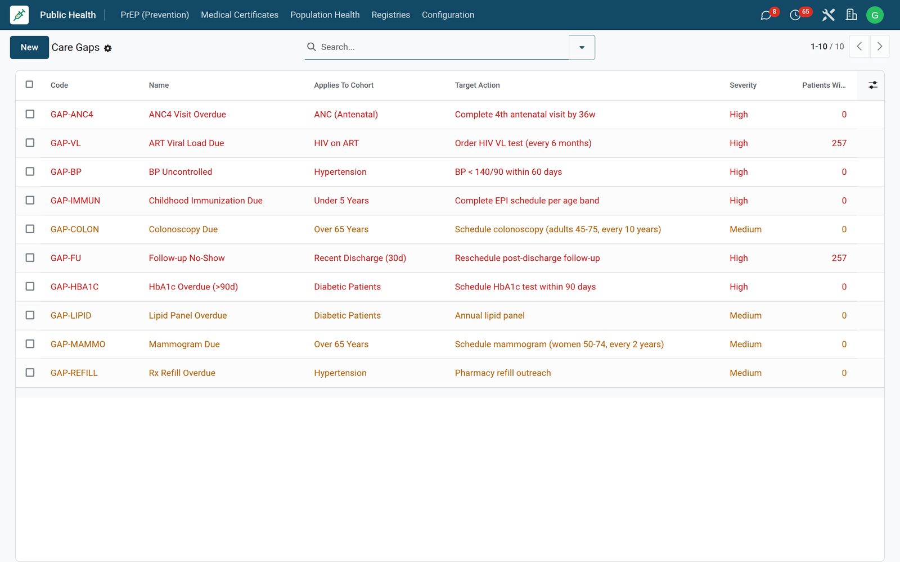
Task: Sort by the Code column header
Action: pos(59,85)
